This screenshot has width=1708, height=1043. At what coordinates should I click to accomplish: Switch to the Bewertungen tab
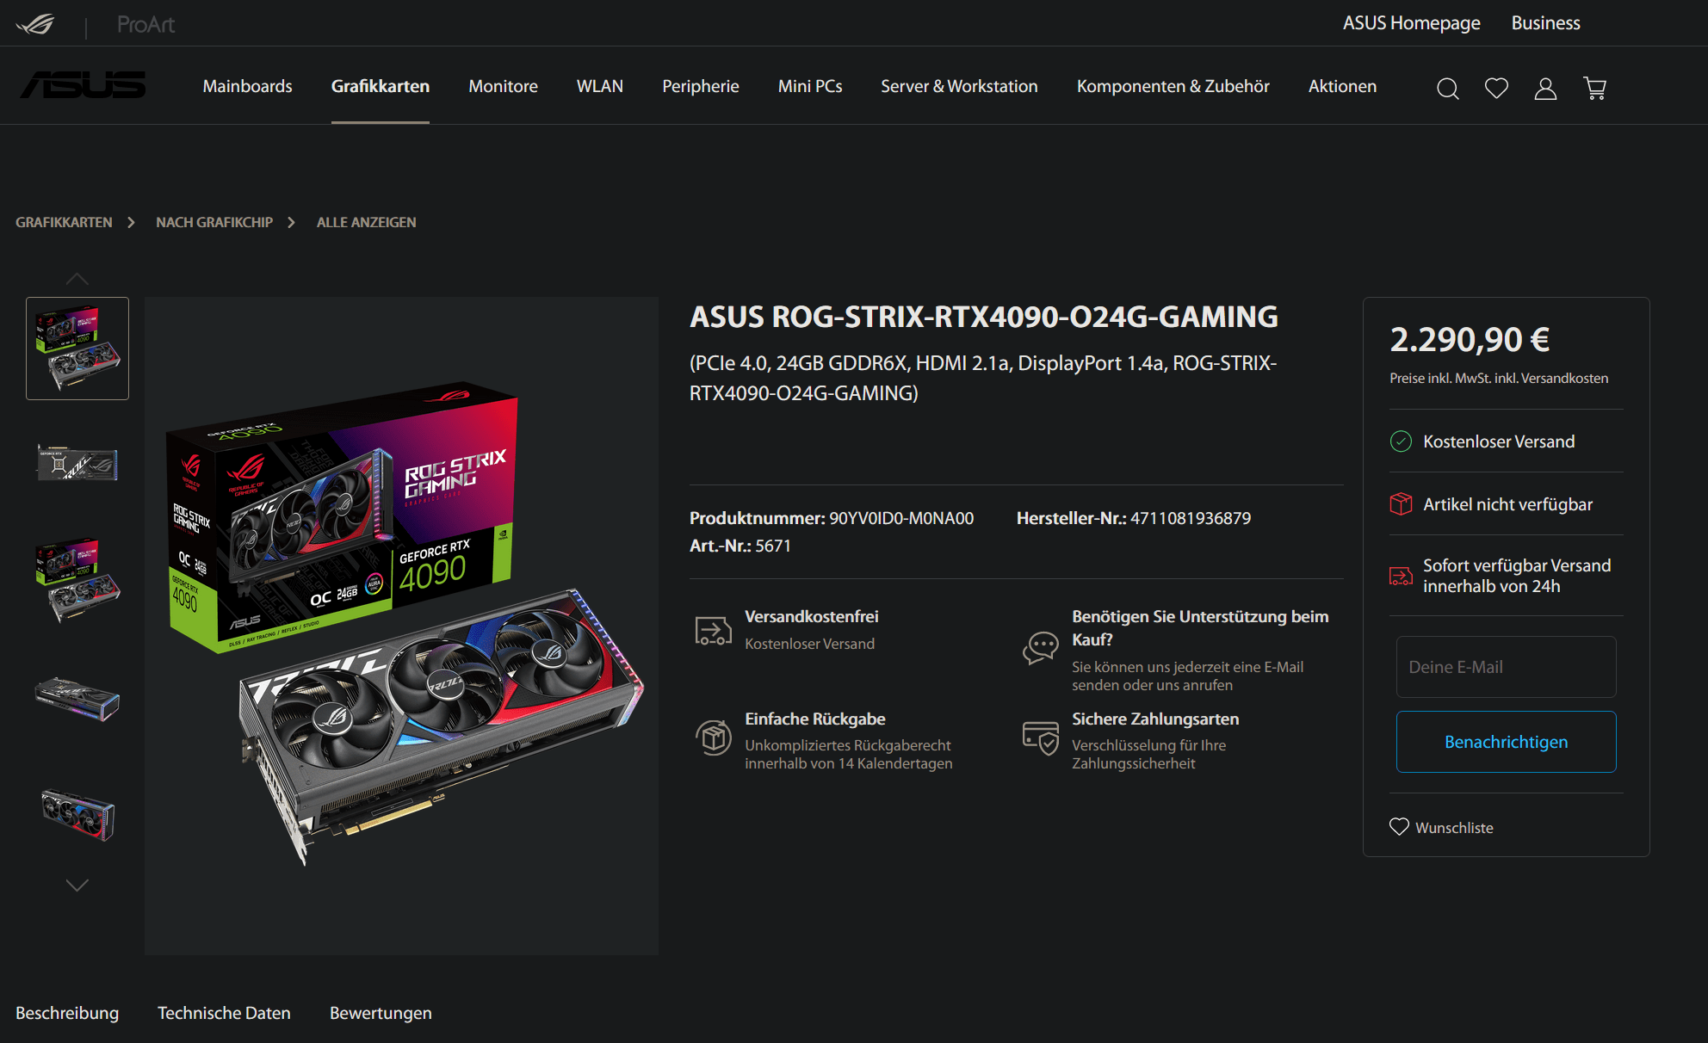point(381,1013)
